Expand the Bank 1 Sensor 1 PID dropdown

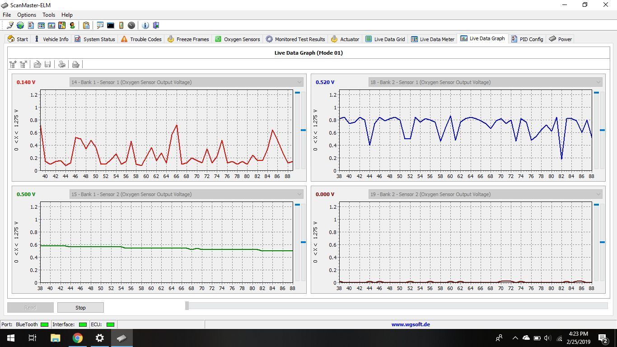[x=299, y=82]
